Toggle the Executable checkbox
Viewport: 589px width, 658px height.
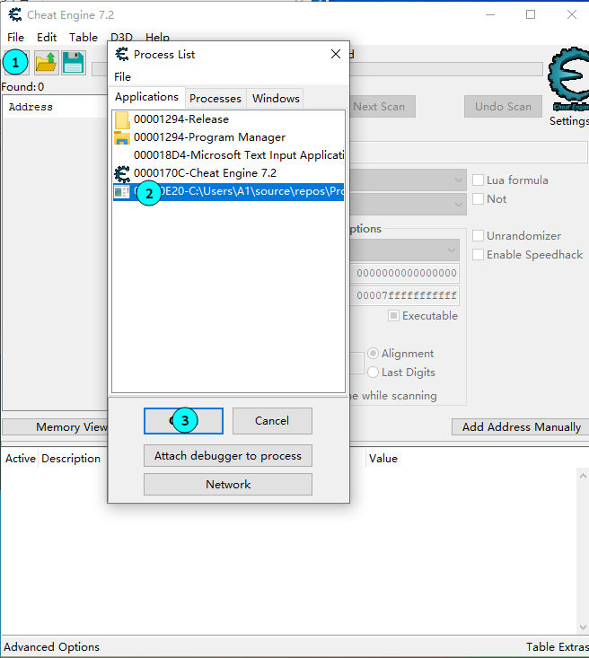point(393,316)
